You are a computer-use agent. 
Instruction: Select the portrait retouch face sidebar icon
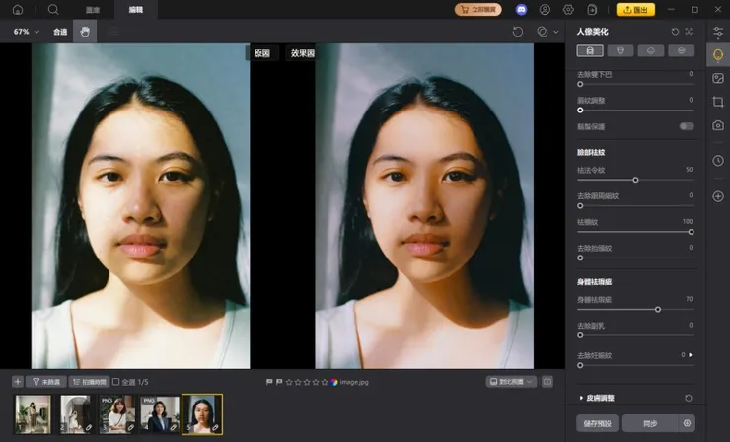point(718,55)
